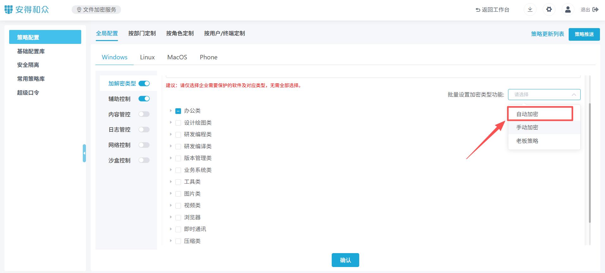
Task: Select the MacOS platform tab
Action: point(177,57)
